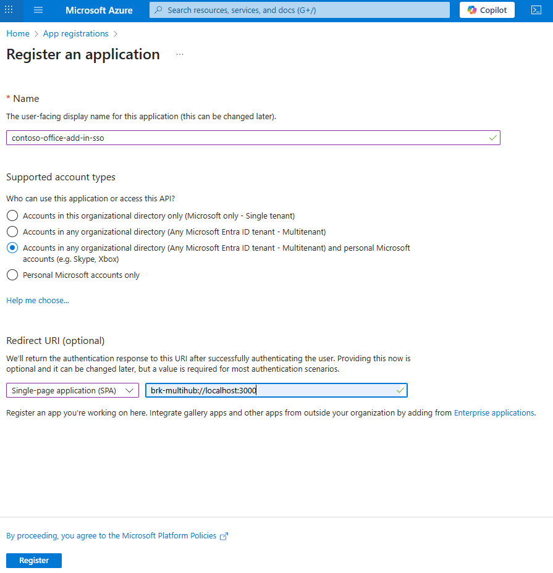Open Cloud Shell from the top bar
This screenshot has height=573, width=553.
tap(536, 10)
